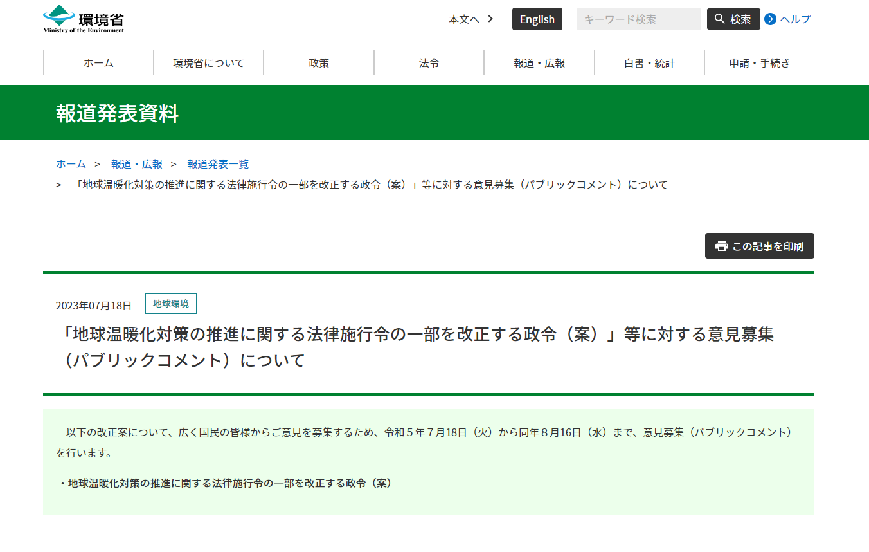This screenshot has width=869, height=552.
Task: Open the 報道・広報 navigation menu
Action: (539, 63)
